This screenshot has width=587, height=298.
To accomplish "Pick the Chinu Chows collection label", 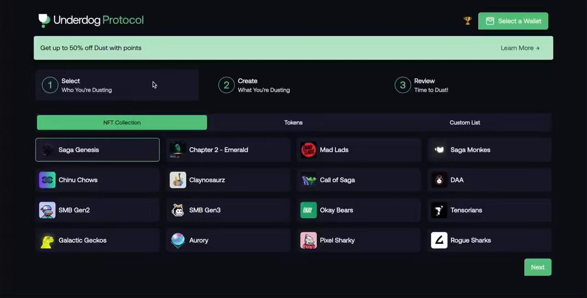I will click(78, 180).
